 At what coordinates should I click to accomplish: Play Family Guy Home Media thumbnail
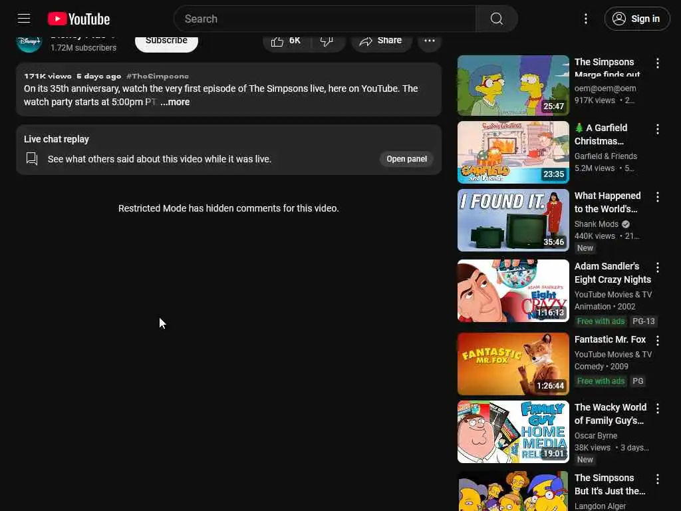pos(513,431)
